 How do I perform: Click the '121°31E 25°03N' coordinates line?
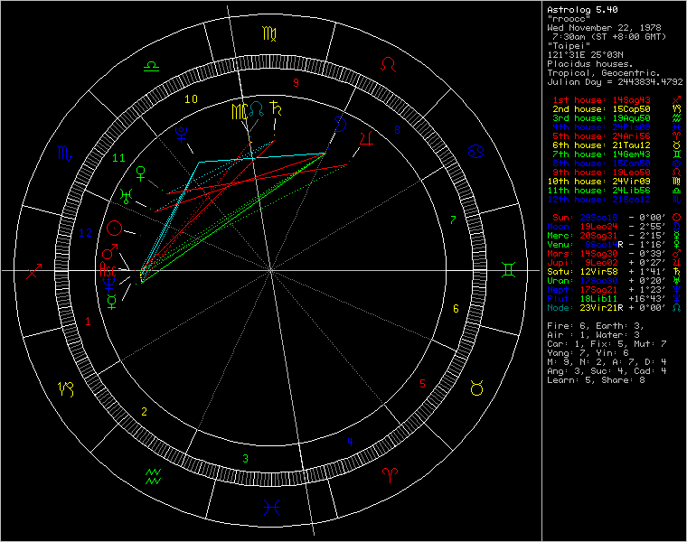click(x=586, y=55)
